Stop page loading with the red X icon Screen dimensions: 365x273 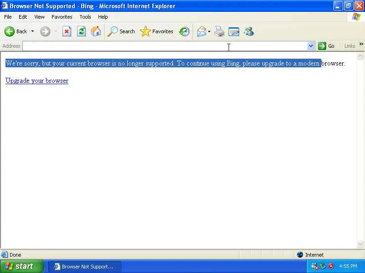(67, 31)
